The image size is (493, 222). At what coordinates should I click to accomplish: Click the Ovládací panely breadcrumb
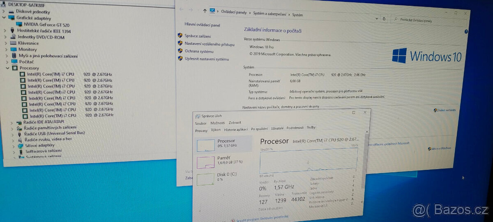click(234, 12)
